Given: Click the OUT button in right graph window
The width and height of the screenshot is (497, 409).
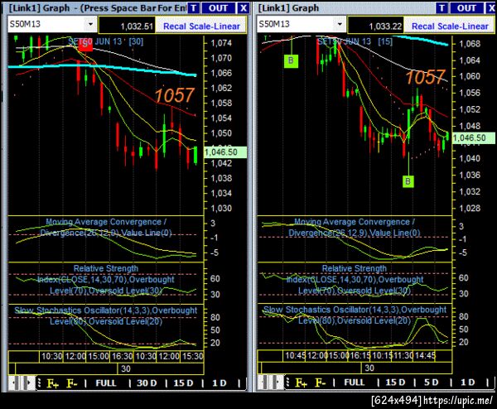Looking at the screenshot, I should pos(466,8).
